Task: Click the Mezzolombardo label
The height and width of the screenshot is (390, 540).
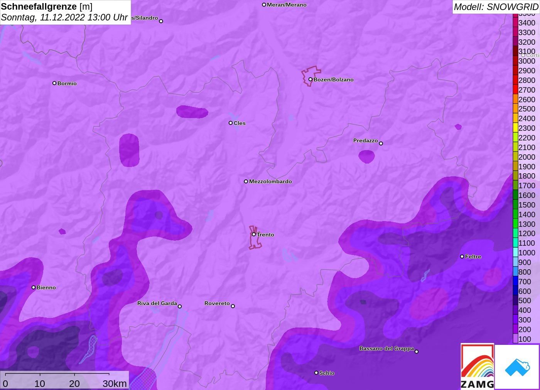Action: tap(270, 181)
